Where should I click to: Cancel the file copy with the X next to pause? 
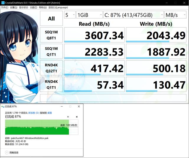77,117
